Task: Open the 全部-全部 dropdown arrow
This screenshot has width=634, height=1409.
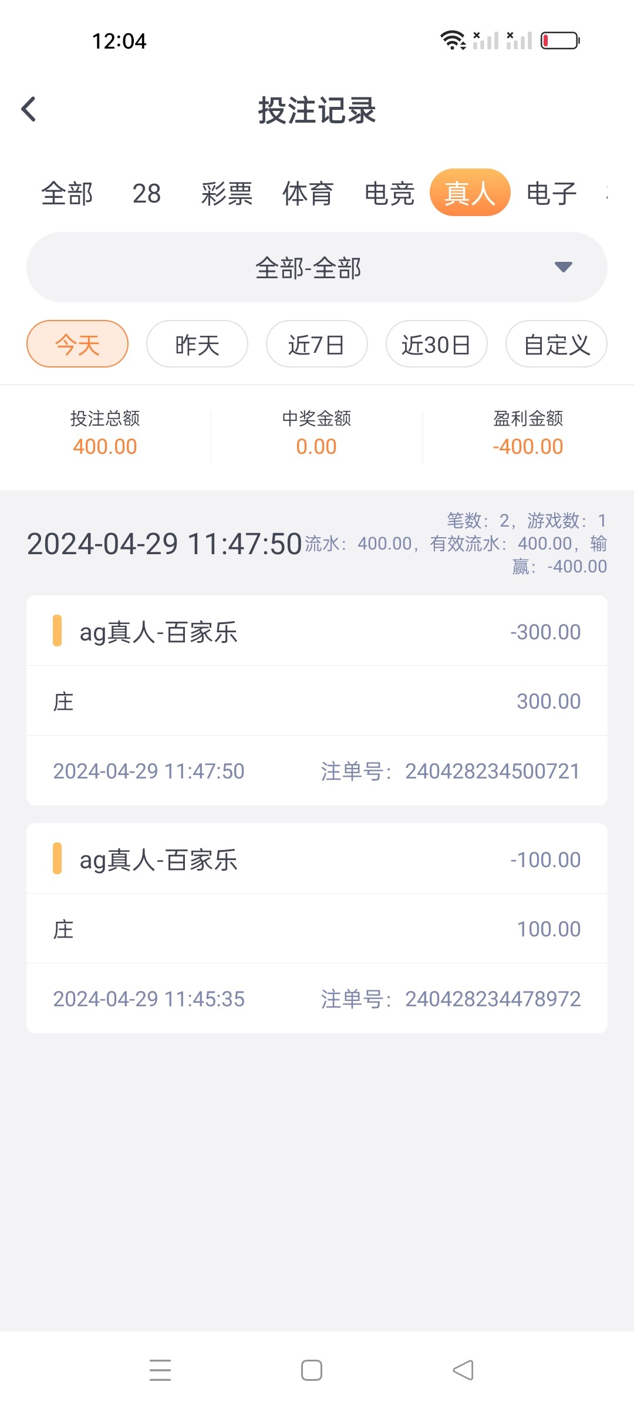Action: (563, 267)
